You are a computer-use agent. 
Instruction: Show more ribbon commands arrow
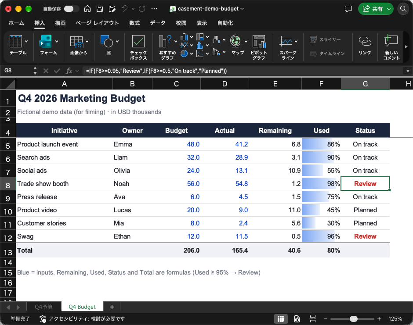tap(406, 47)
